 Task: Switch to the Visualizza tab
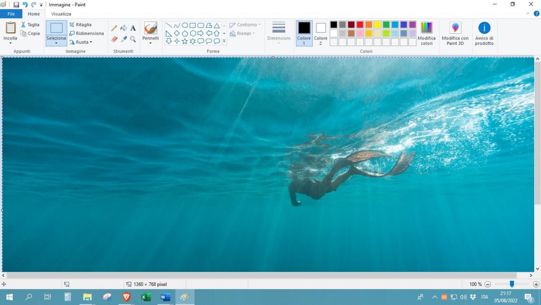tap(61, 14)
